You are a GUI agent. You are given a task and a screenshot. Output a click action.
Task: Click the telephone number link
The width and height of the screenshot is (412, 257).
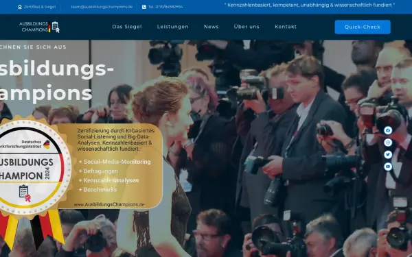point(165,7)
